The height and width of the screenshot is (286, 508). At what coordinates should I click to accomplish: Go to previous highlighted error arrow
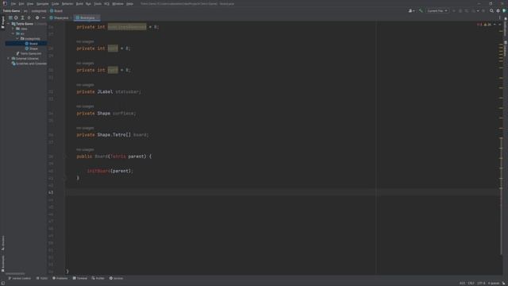click(495, 25)
